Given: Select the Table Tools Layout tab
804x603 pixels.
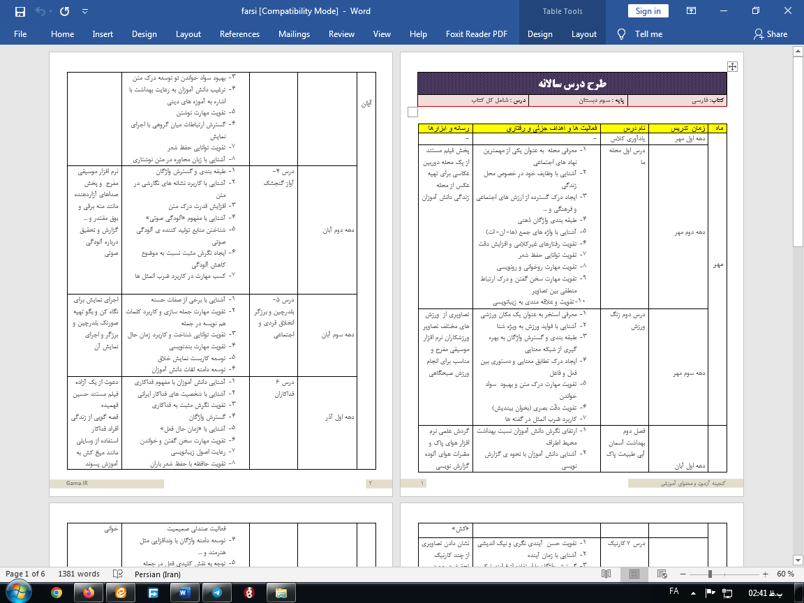Looking at the screenshot, I should click(584, 33).
